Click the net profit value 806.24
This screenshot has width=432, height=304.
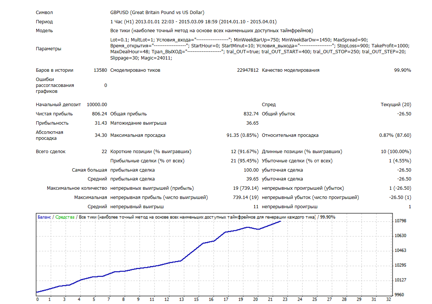coord(99,114)
